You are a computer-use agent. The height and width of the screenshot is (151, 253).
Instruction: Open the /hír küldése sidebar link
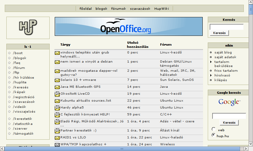[x=23, y=78]
